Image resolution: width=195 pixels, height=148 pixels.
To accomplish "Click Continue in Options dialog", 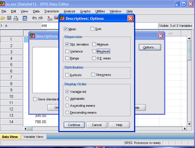I will 74,125.
